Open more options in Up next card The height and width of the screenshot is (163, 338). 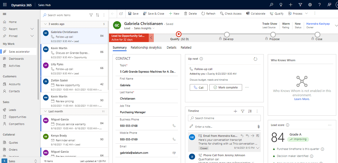[x=247, y=87]
